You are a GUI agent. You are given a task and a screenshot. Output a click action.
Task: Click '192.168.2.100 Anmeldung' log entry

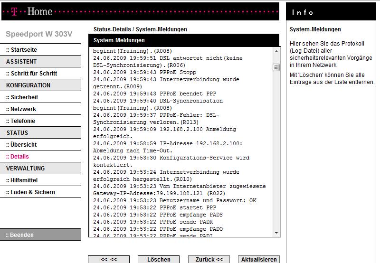(x=164, y=129)
